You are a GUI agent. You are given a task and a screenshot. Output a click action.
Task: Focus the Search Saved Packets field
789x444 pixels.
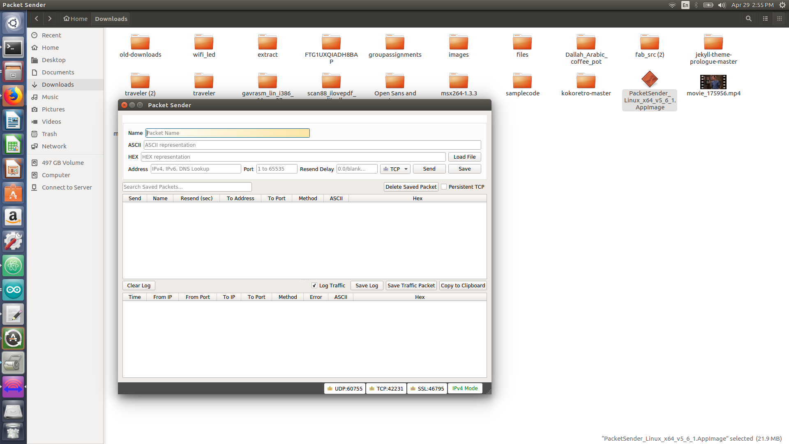click(187, 187)
